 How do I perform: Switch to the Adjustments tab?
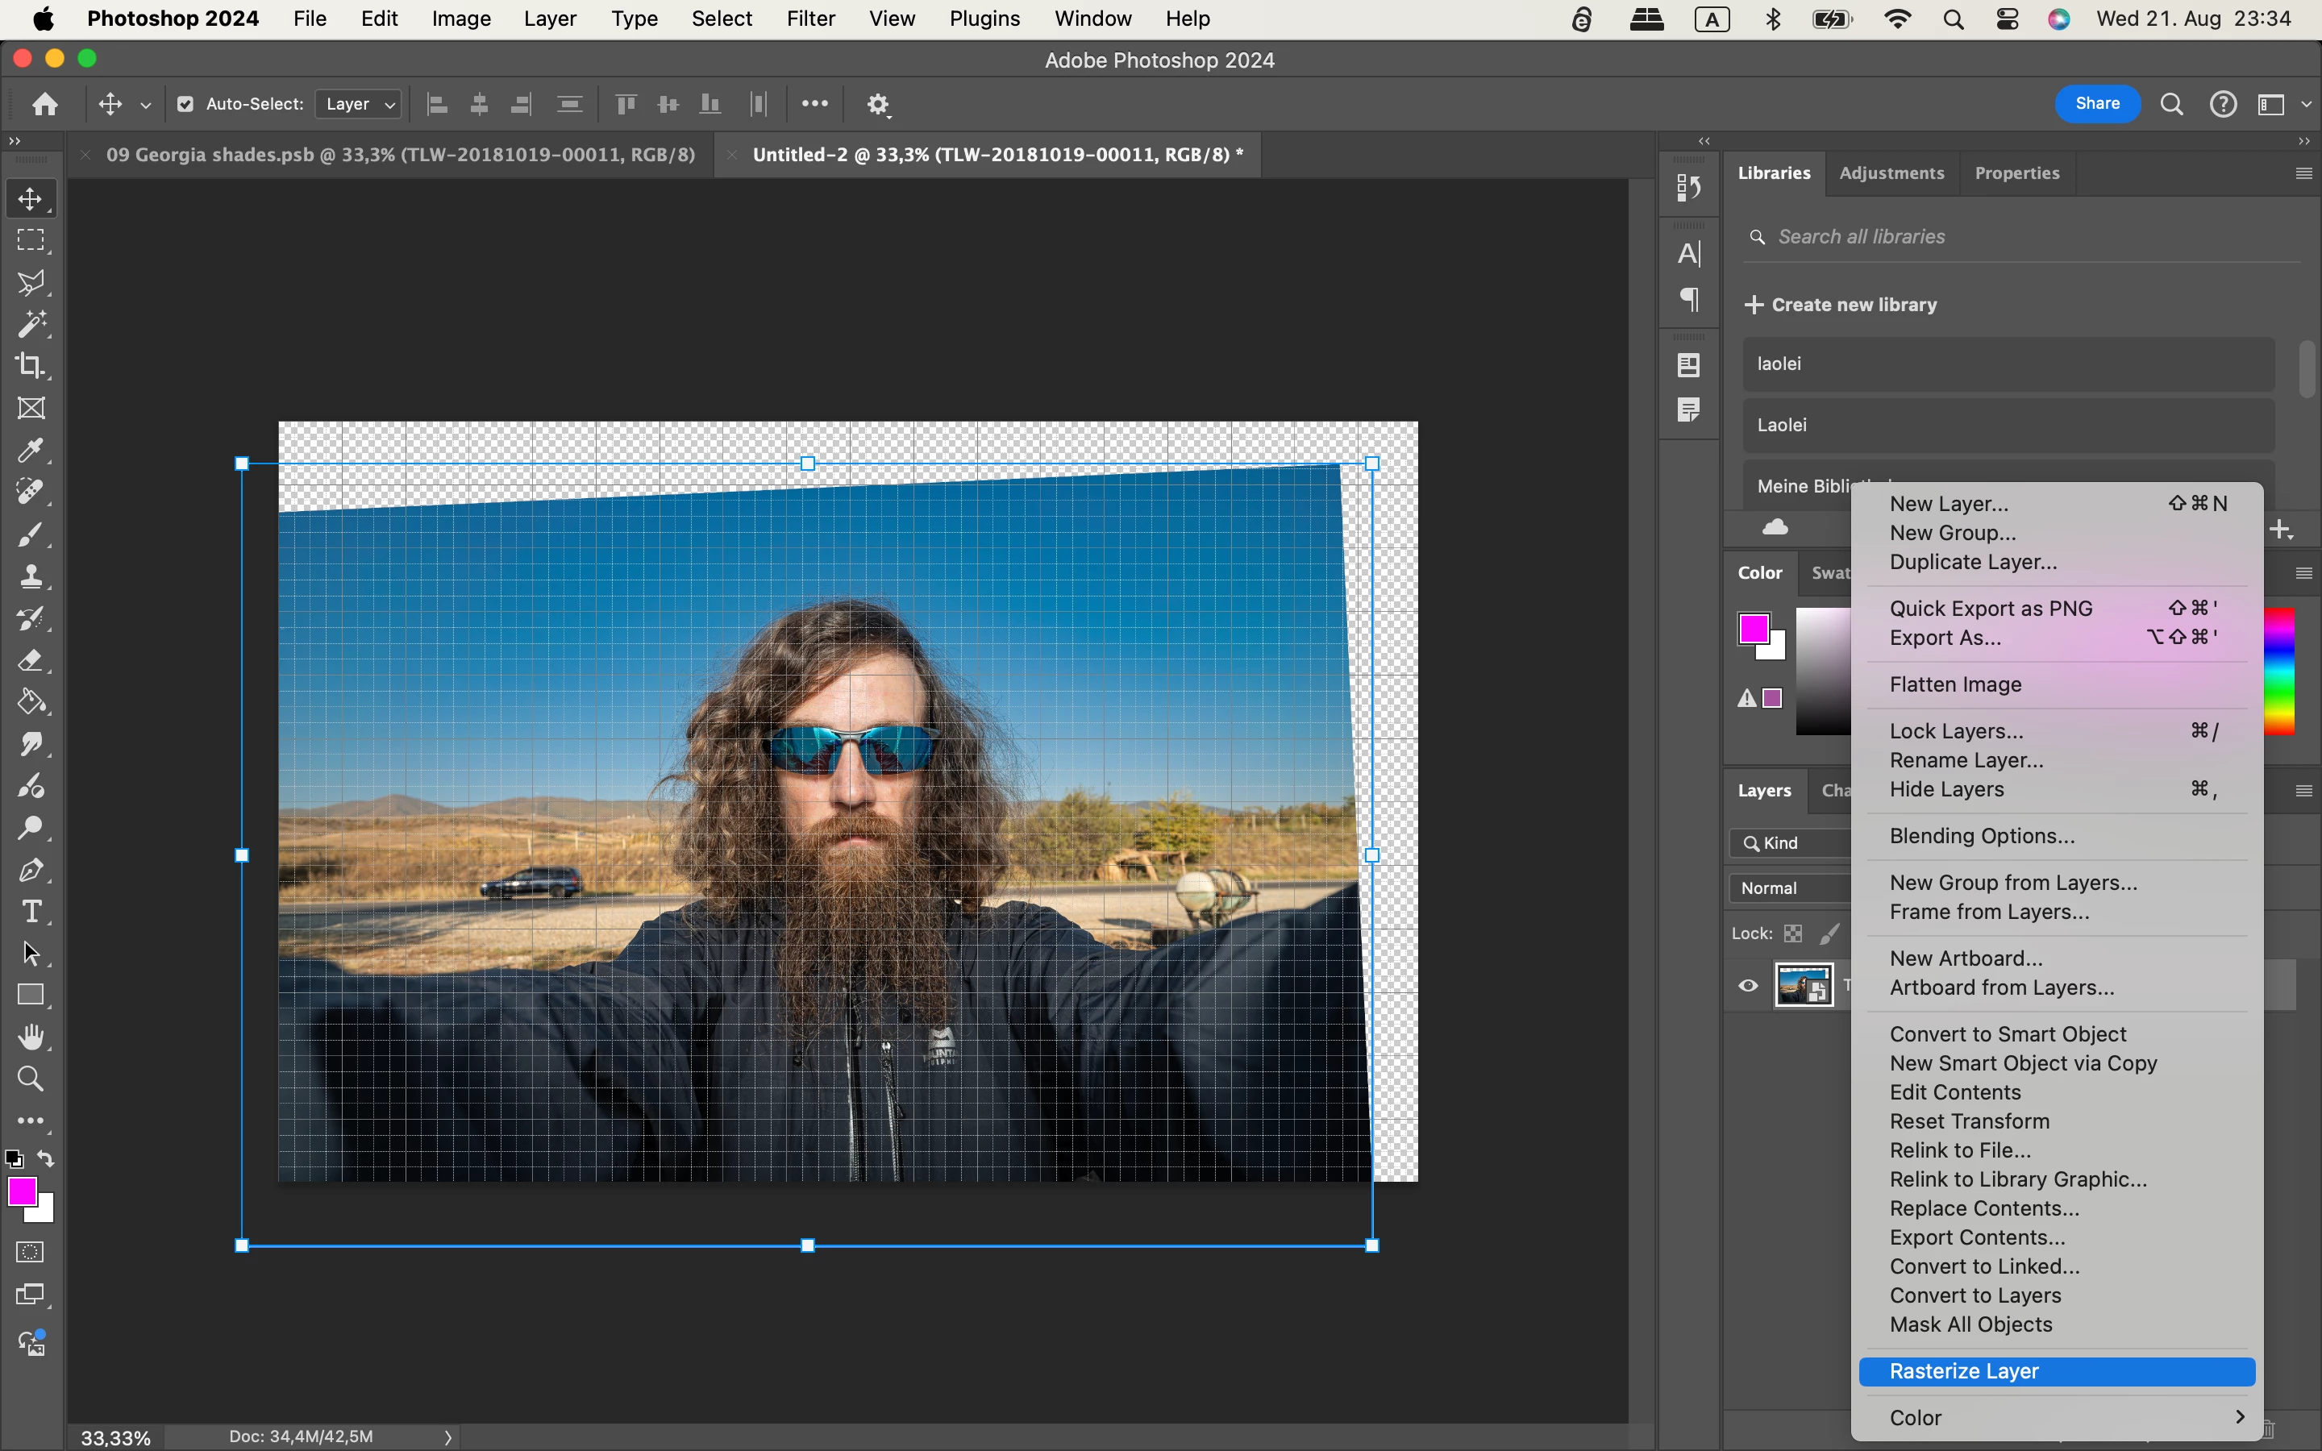(1891, 173)
